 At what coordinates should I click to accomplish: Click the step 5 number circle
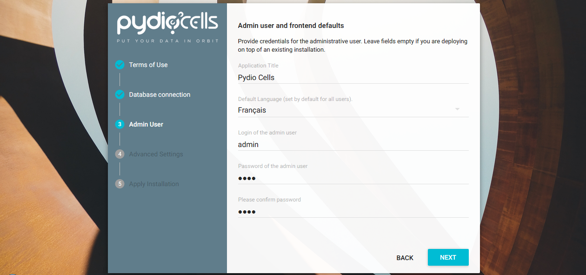[x=120, y=184]
